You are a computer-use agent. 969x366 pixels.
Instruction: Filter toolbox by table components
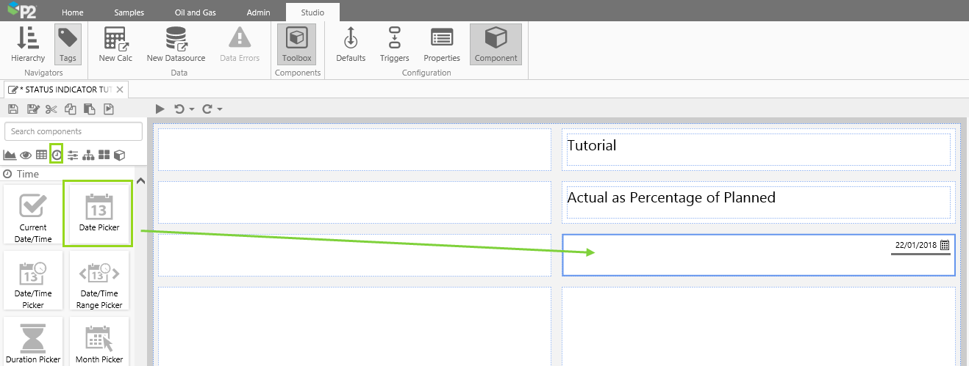(41, 155)
